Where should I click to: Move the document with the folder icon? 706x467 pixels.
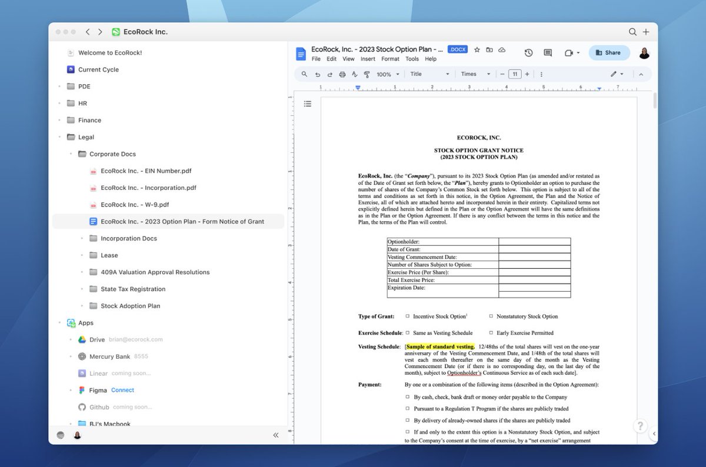[489, 50]
